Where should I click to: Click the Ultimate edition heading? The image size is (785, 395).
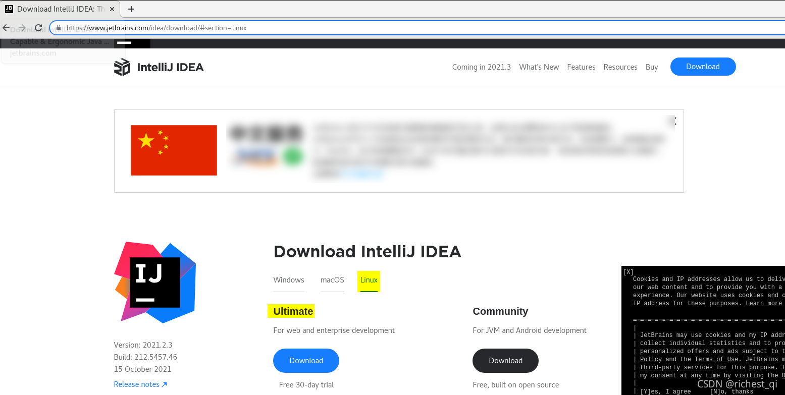click(x=293, y=311)
